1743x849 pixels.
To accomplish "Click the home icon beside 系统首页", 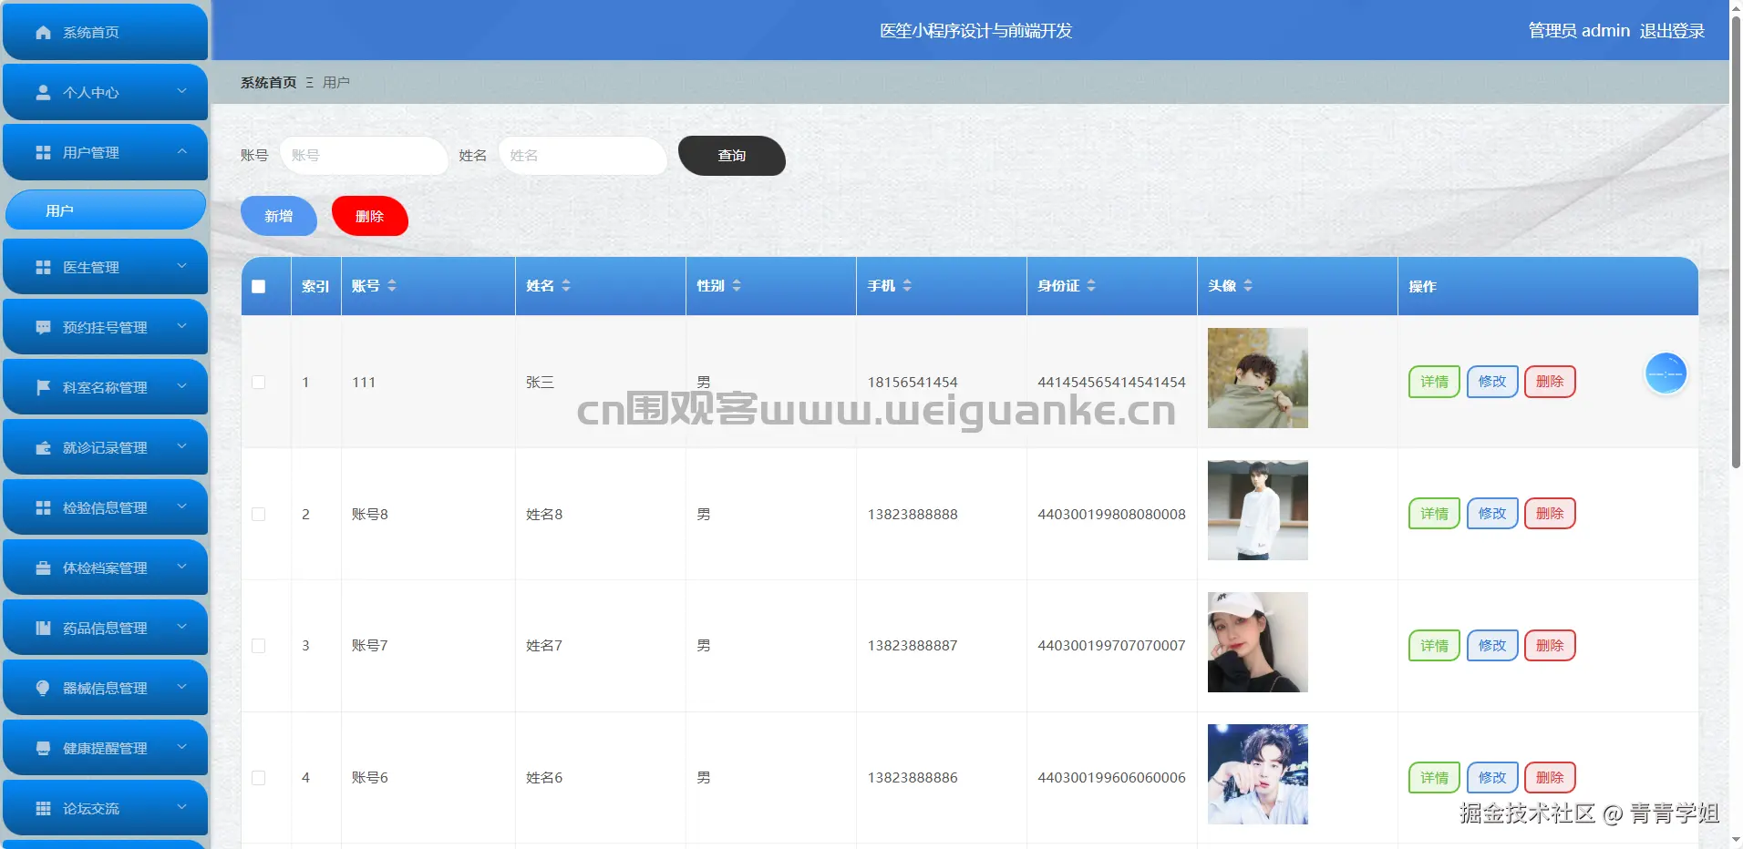I will pyautogui.click(x=43, y=33).
